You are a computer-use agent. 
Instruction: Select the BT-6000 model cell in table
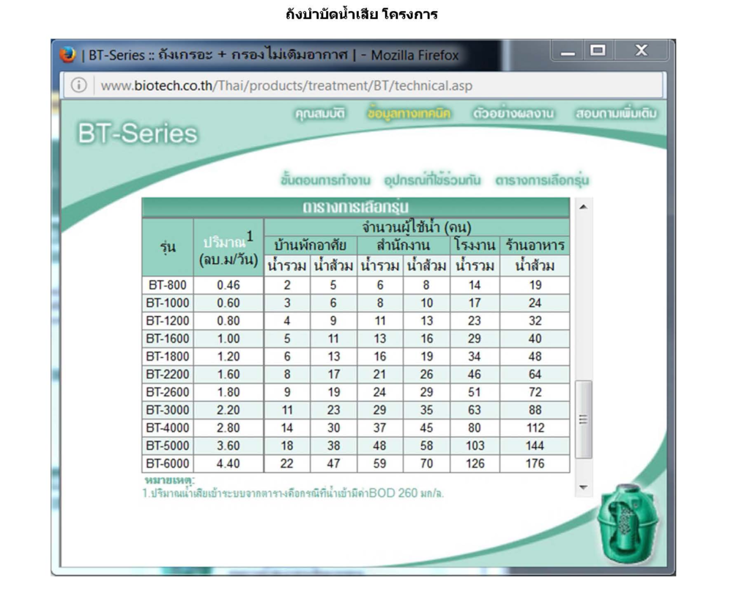pos(167,463)
